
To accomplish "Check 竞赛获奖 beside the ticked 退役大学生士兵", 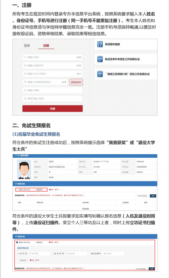I will point(34,242).
